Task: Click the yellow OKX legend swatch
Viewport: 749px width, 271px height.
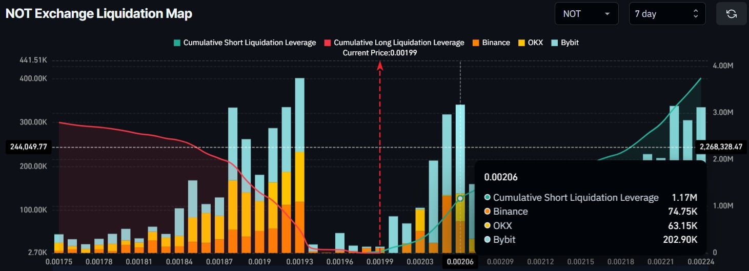Action: tap(522, 43)
